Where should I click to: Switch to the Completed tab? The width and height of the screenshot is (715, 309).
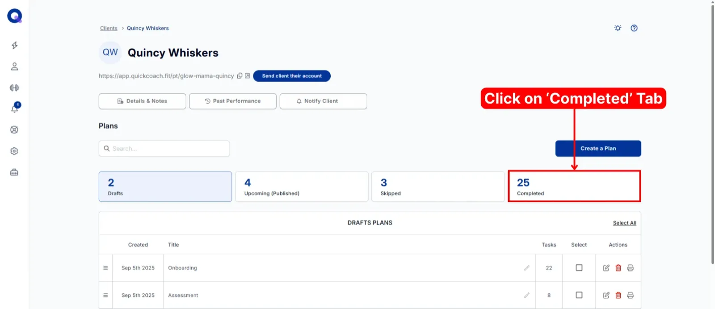pyautogui.click(x=574, y=187)
